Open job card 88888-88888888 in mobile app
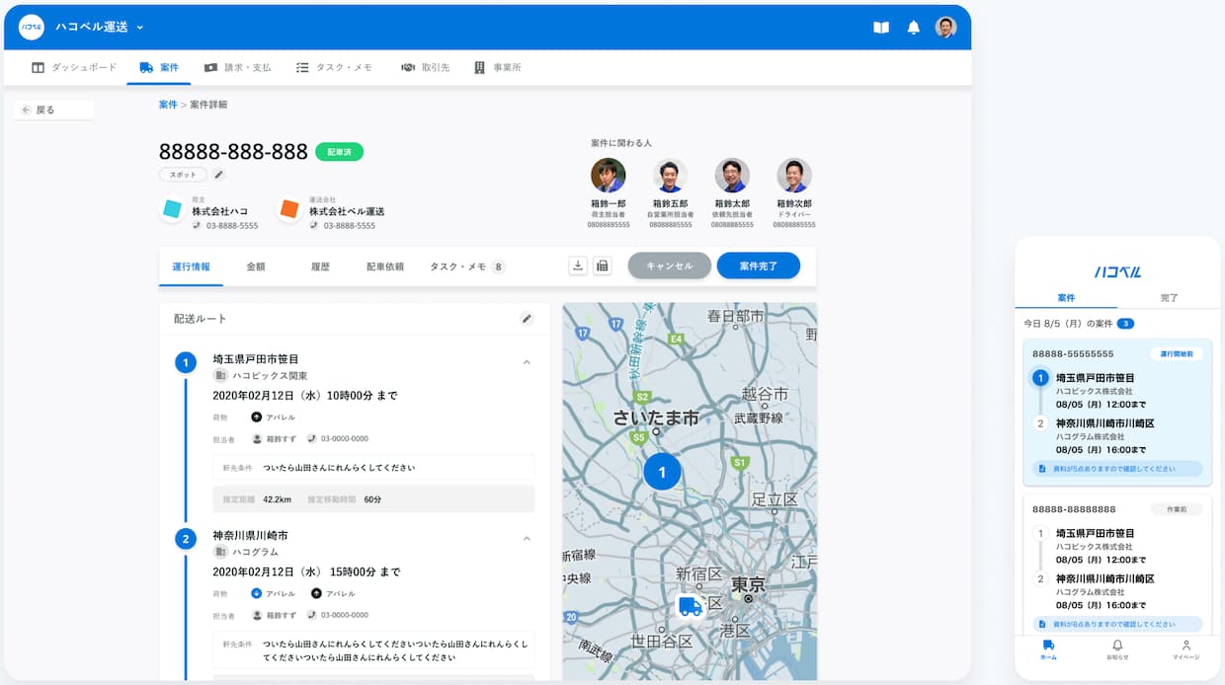 pos(1117,565)
